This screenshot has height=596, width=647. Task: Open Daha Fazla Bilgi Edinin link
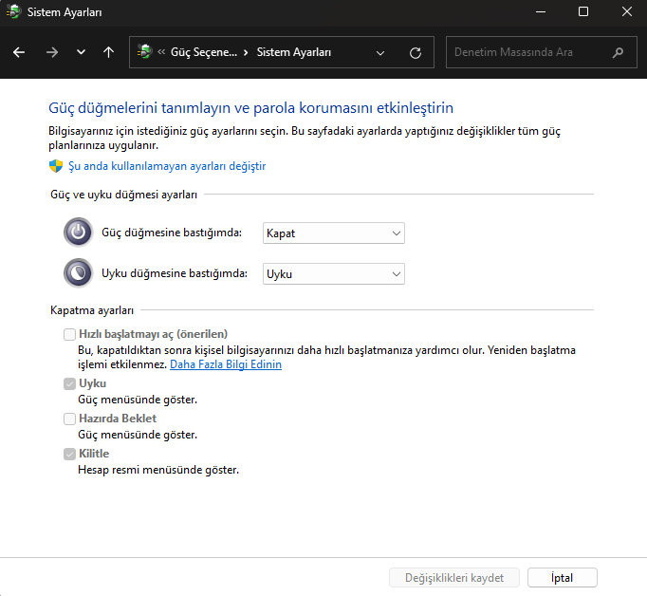tap(226, 364)
